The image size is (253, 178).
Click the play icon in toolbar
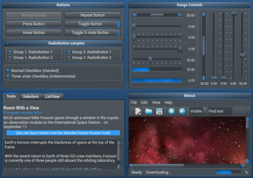pos(182,111)
